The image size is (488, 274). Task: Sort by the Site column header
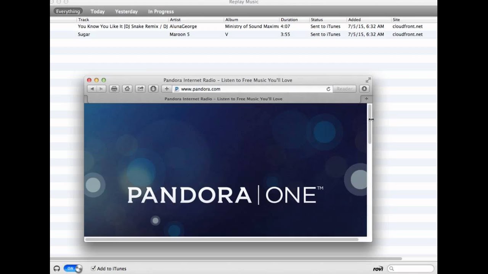point(414,20)
